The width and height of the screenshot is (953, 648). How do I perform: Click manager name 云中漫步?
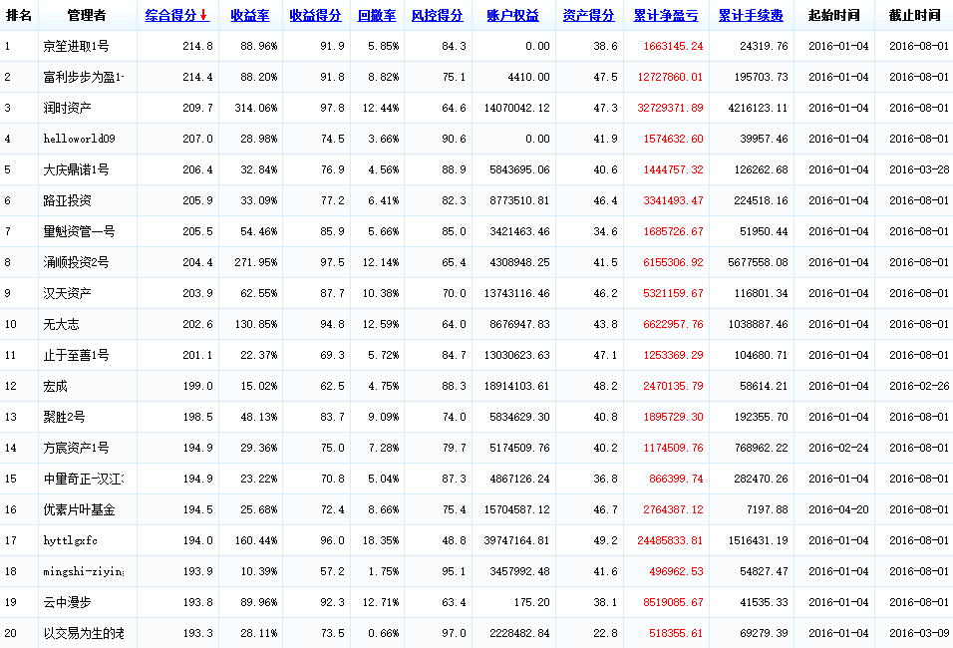click(67, 602)
